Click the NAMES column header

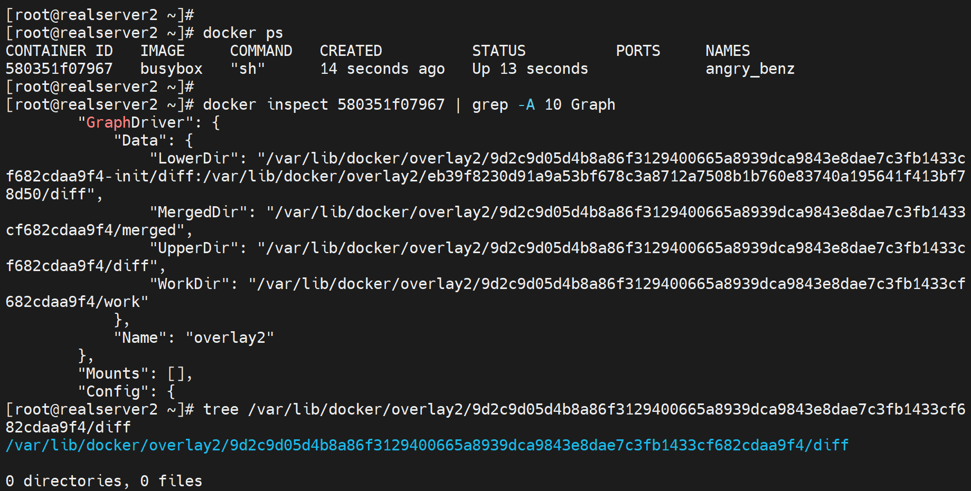point(728,51)
